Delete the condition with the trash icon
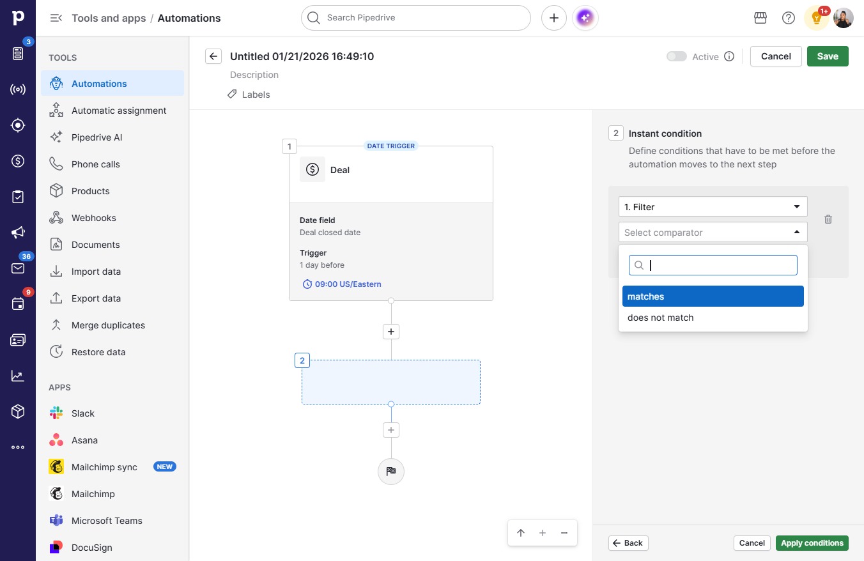The height and width of the screenshot is (561, 864). pos(828,219)
